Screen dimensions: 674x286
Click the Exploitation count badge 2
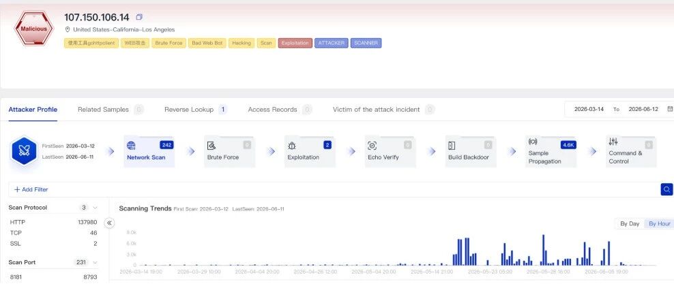click(327, 145)
